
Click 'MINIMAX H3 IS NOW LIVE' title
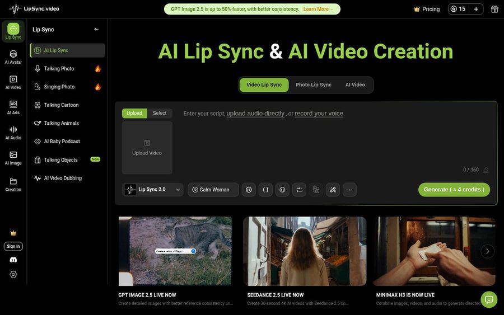tap(405, 295)
